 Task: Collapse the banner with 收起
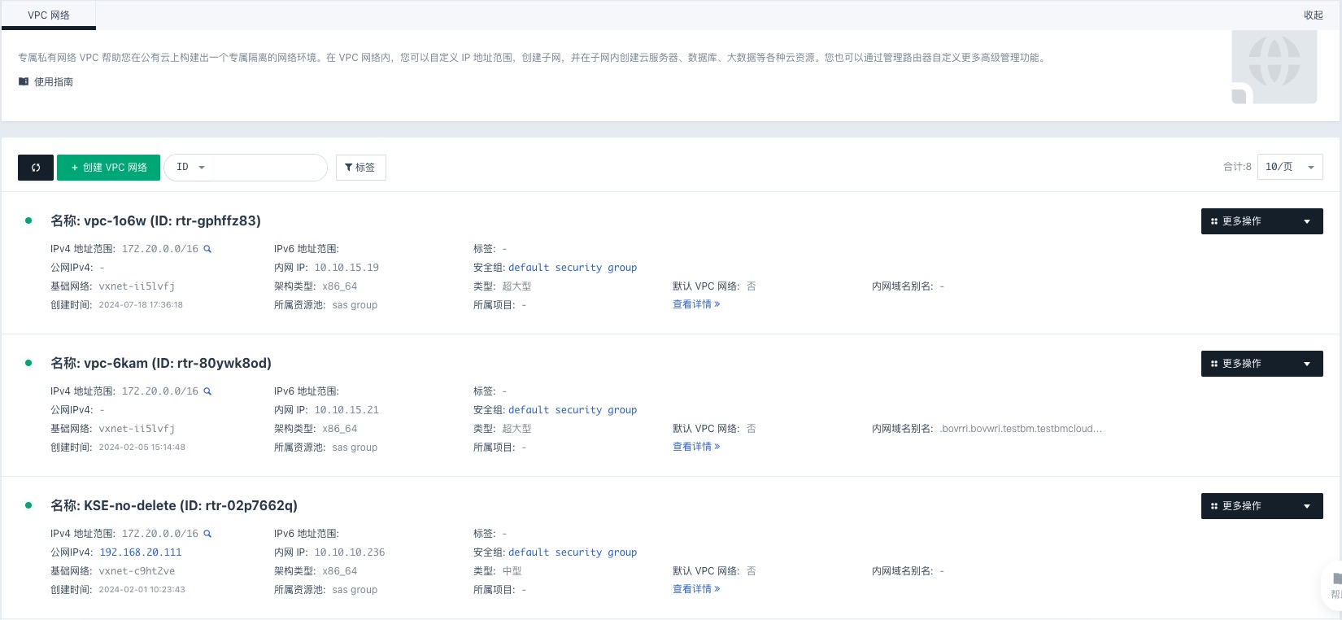pos(1313,15)
